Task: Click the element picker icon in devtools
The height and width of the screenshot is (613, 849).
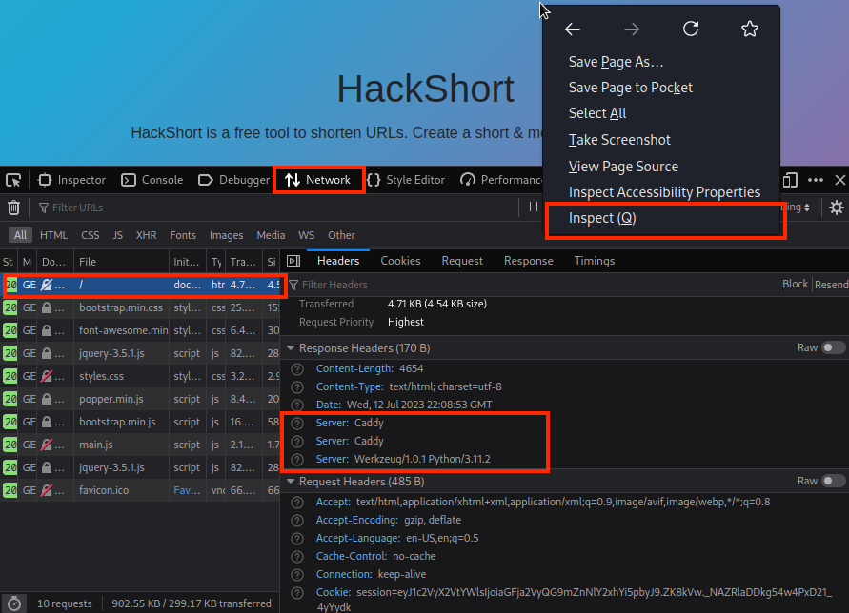Action: [x=13, y=180]
